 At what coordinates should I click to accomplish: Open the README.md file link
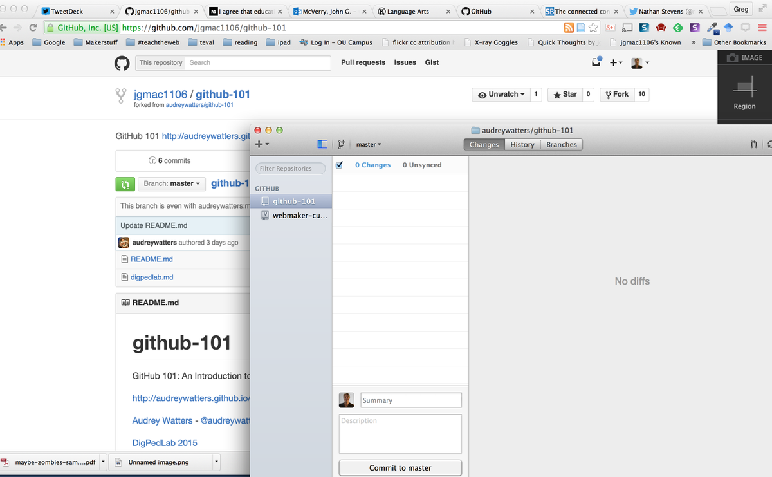151,259
